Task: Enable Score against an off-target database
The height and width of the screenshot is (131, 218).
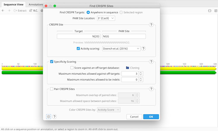Action: (x=72, y=68)
